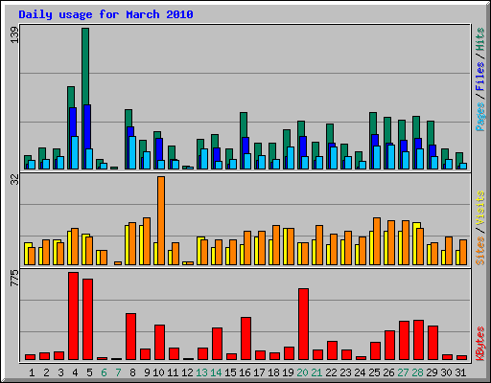Image resolution: width=491 pixels, height=383 pixels.
Task: Click the day 4 axis label
Action: 75,372
